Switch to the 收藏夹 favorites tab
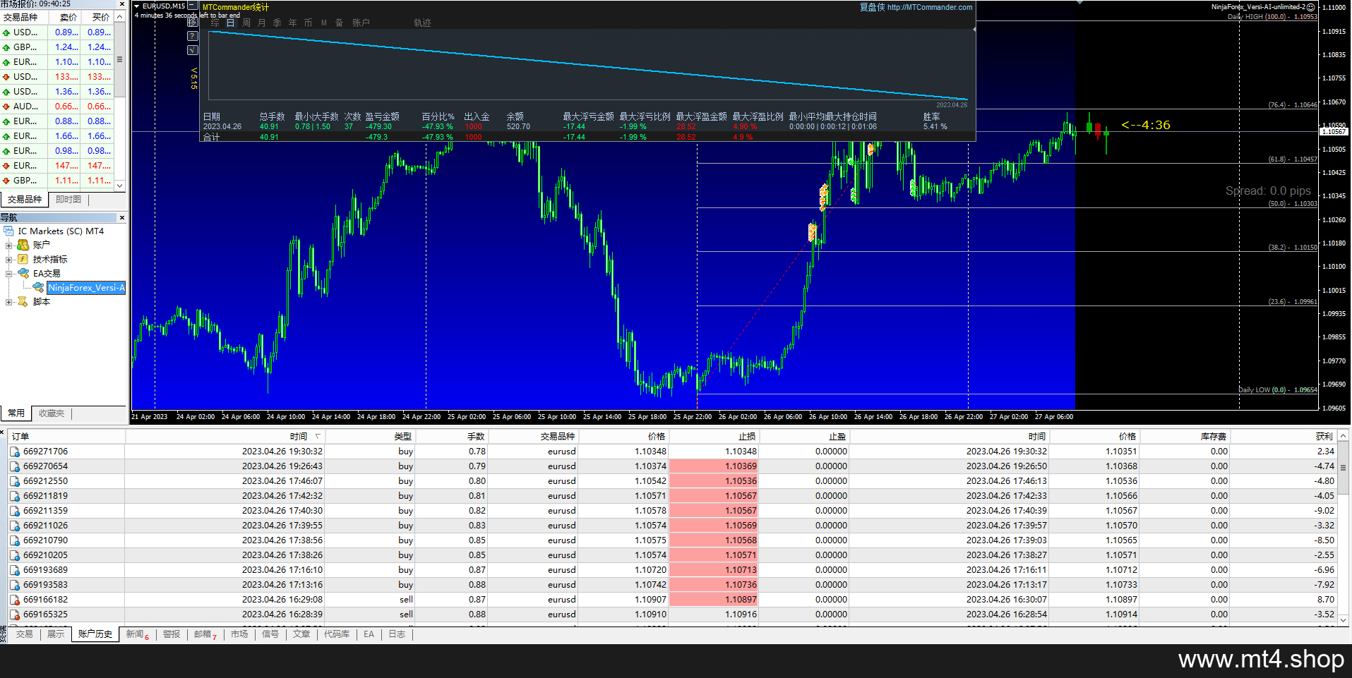Image resolution: width=1352 pixels, height=678 pixels. (x=52, y=413)
